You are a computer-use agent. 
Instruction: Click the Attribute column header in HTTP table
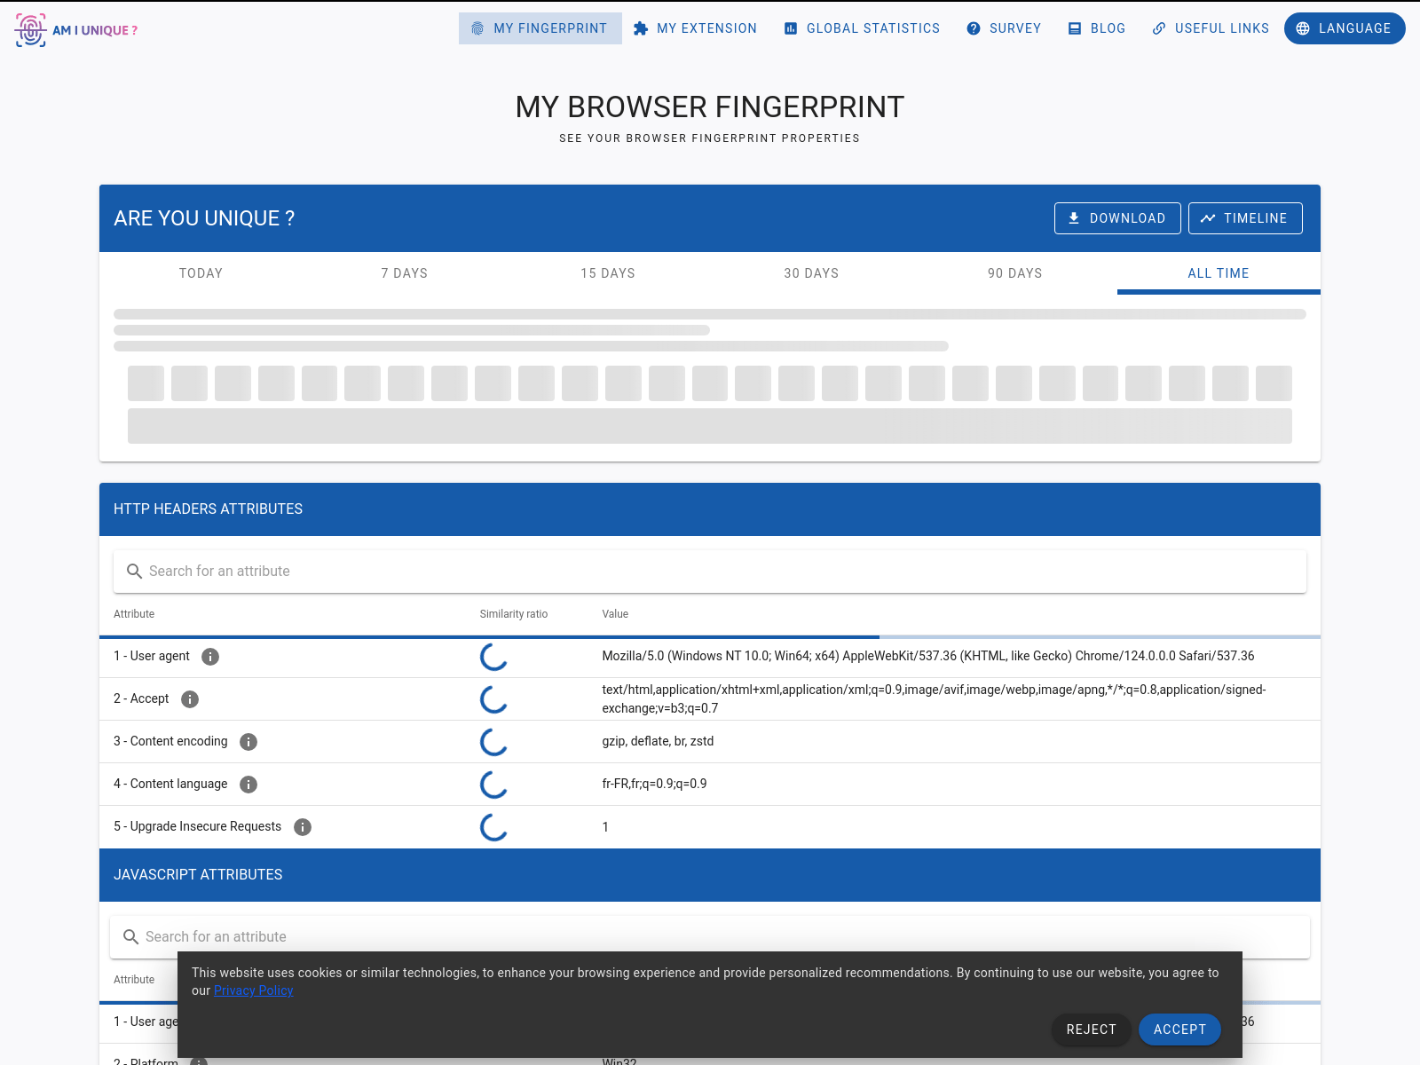coord(134,614)
